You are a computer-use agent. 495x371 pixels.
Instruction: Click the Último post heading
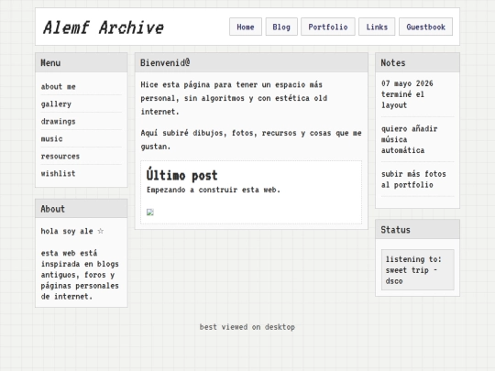coord(181,175)
